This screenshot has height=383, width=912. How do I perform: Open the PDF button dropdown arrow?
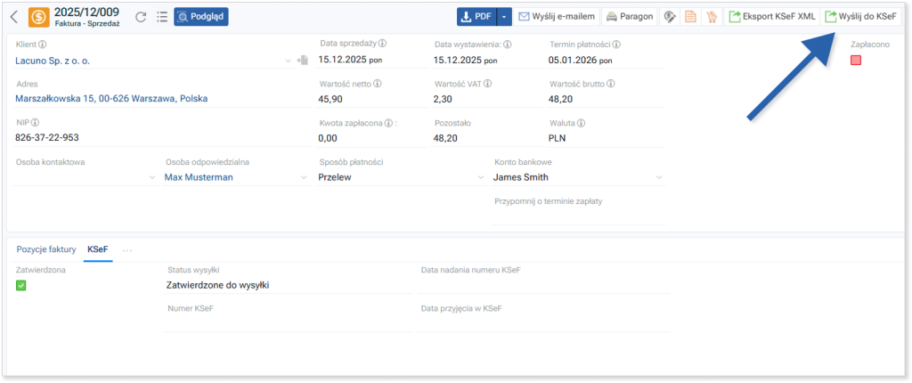[x=504, y=17]
